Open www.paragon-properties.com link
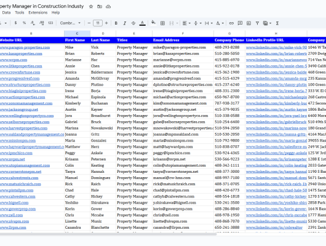This screenshot has width=326, height=246. pos(25,47)
